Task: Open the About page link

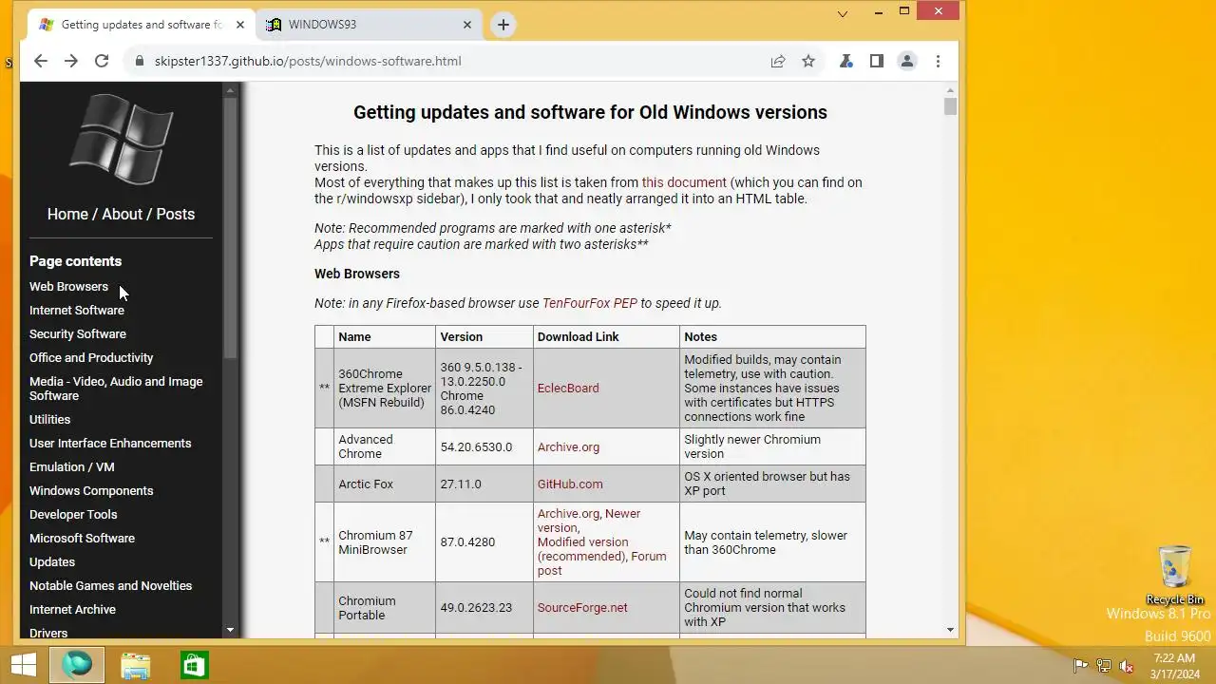Action: point(122,214)
